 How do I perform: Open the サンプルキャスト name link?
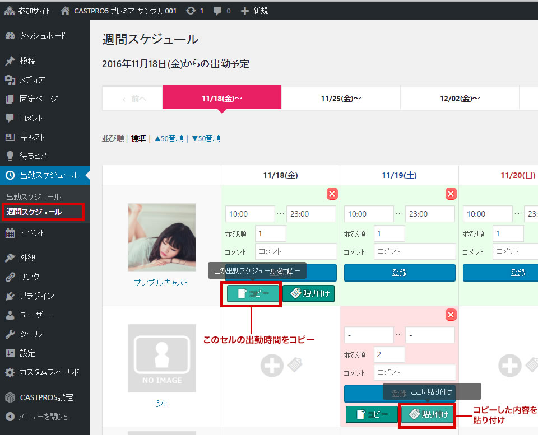(x=161, y=283)
